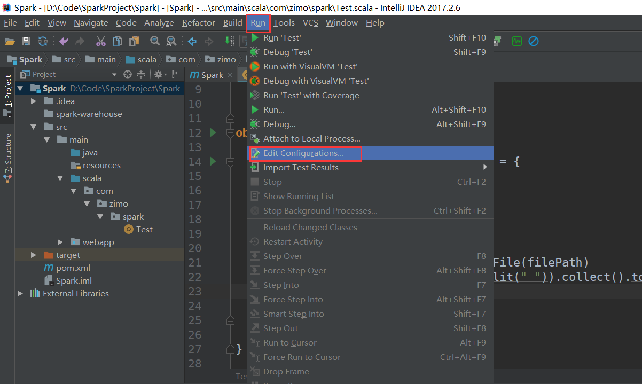The height and width of the screenshot is (384, 642).
Task: Select the resources folder in tree
Action: (96, 165)
